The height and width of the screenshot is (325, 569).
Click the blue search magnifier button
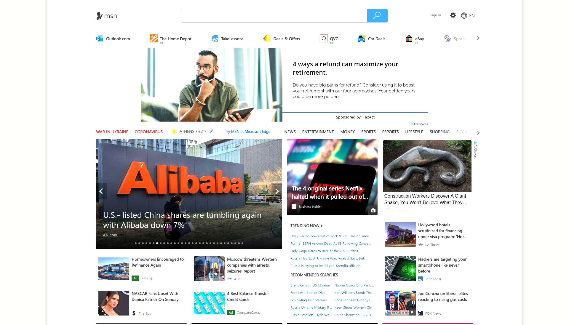(377, 16)
